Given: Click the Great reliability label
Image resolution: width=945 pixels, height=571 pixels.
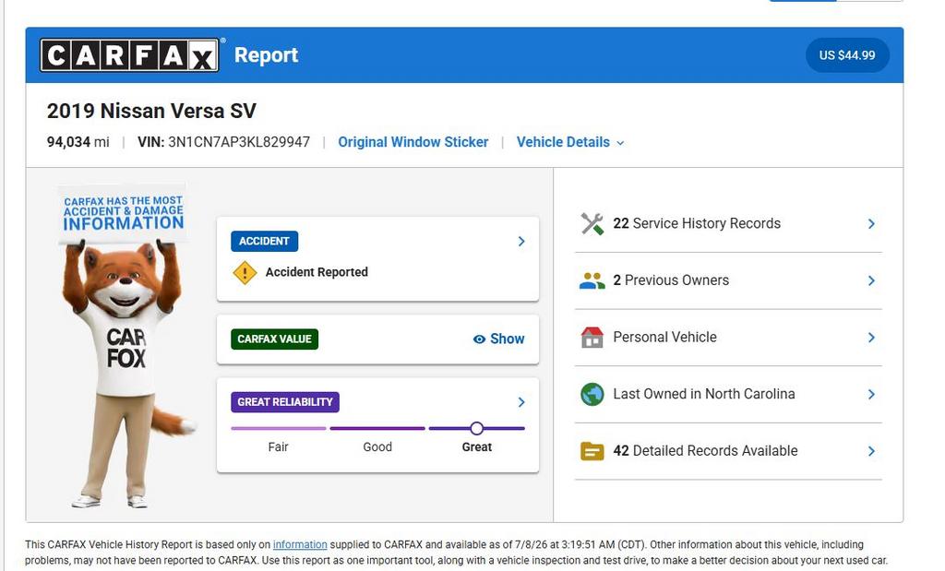Looking at the screenshot, I should (477, 446).
